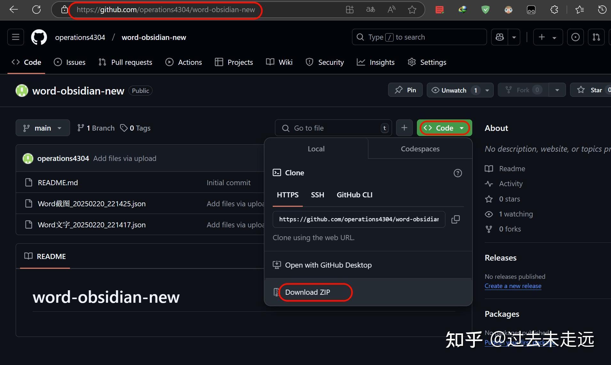
Task: Add a file using the plus icon
Action: point(404,128)
